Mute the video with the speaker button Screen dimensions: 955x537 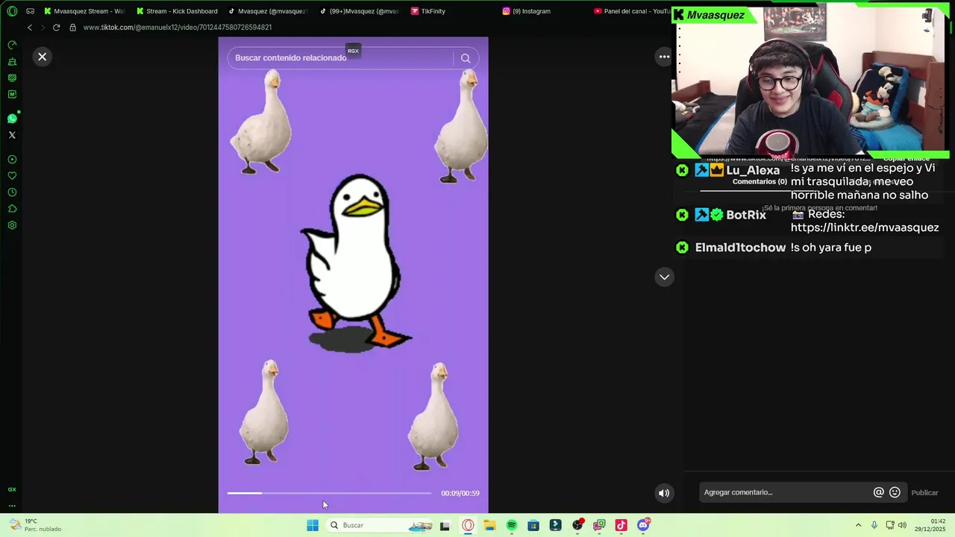coord(664,493)
